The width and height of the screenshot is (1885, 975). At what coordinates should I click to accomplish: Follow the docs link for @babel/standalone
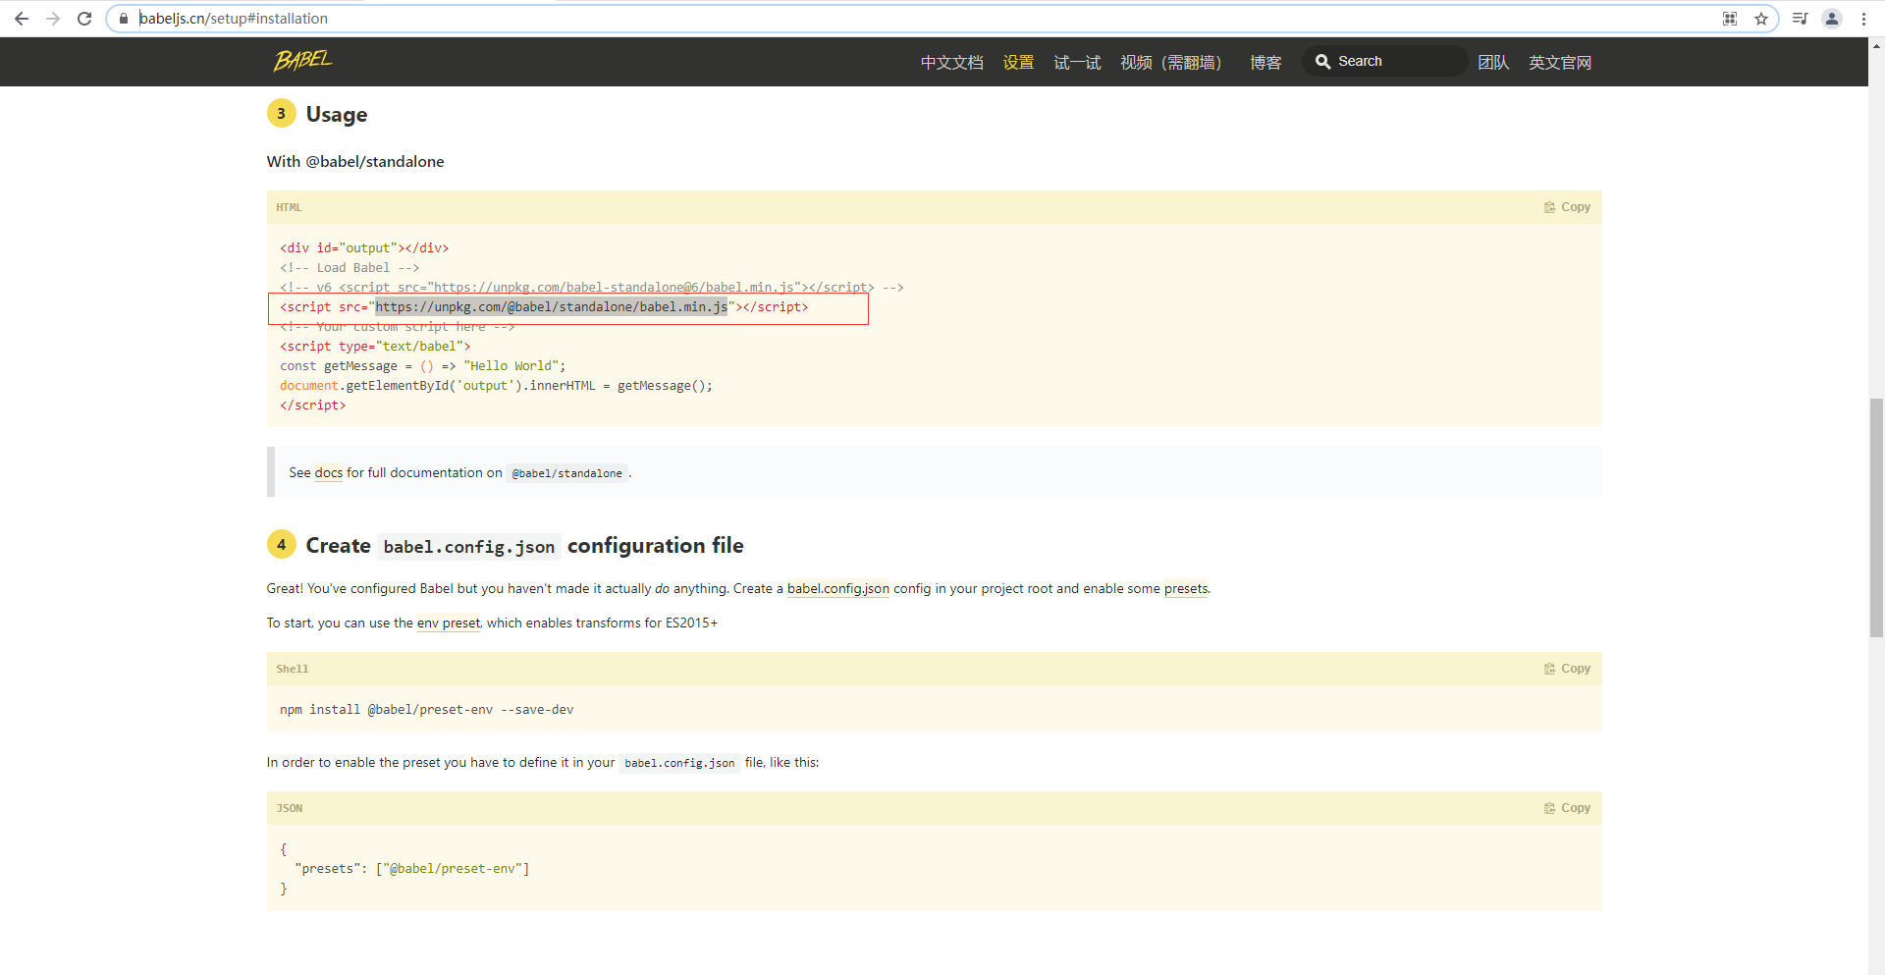[329, 472]
